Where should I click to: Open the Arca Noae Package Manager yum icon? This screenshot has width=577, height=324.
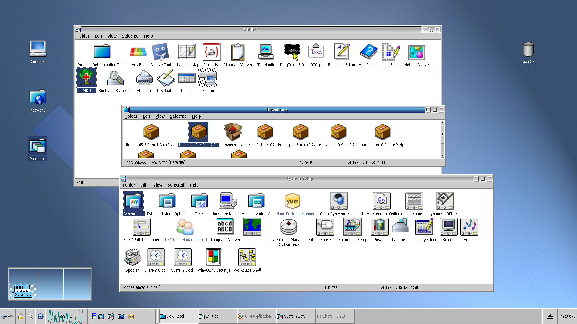point(292,201)
